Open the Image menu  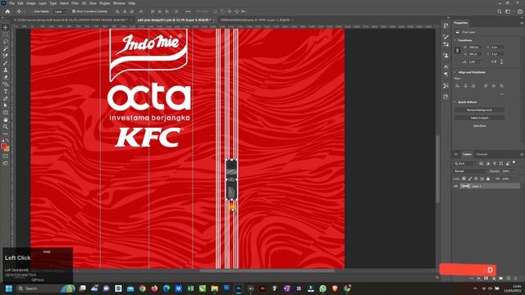click(x=31, y=3)
